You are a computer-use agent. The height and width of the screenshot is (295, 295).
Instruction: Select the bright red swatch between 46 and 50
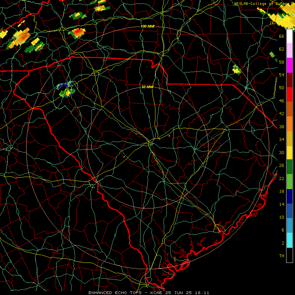(289, 94)
